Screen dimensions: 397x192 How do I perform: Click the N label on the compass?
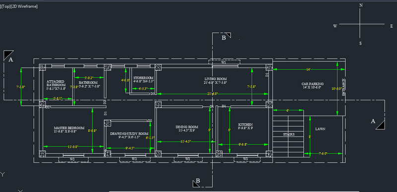coord(361,5)
